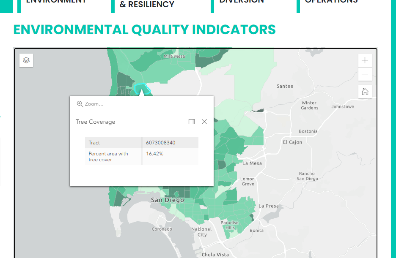
Task: Close the Tree Coverage popup
Action: 204,121
